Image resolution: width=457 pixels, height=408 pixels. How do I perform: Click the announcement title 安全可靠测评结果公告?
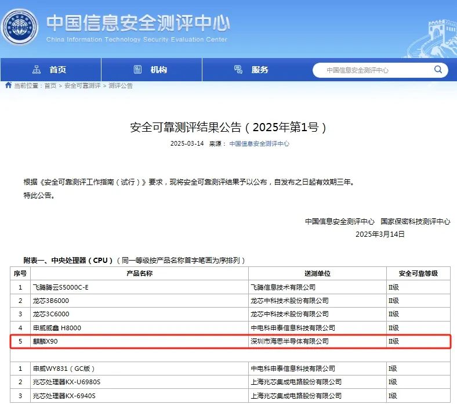228,128
